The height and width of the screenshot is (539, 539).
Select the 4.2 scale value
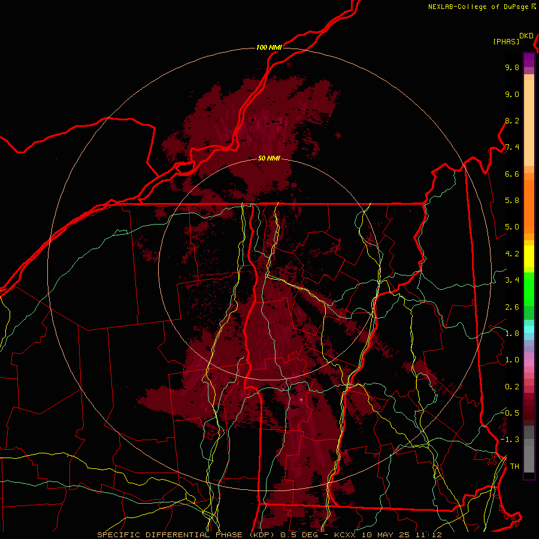tap(512, 254)
